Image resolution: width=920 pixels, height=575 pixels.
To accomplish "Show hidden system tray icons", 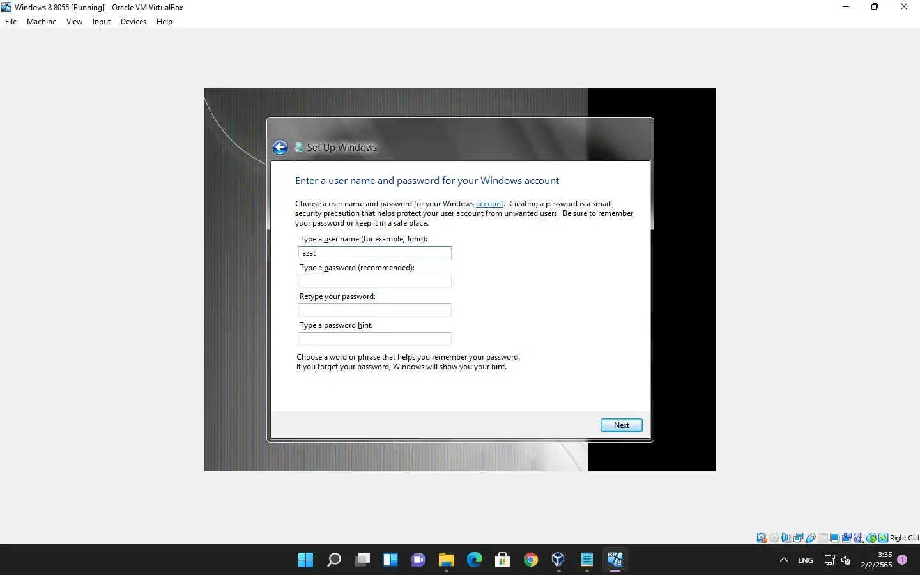I will point(784,560).
